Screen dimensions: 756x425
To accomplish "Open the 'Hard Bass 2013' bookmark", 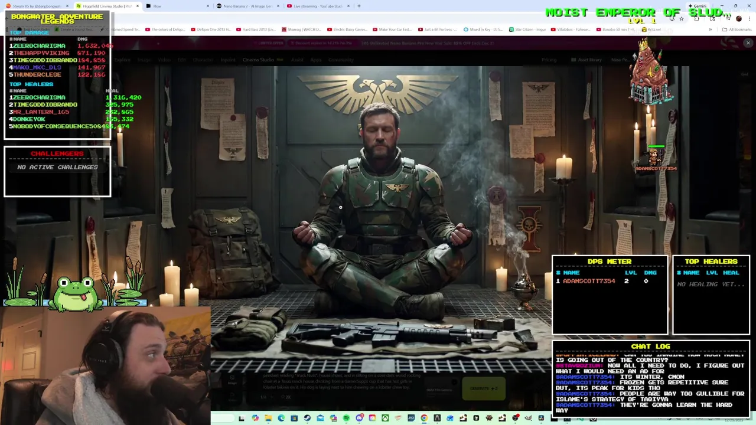I will tap(256, 30).
